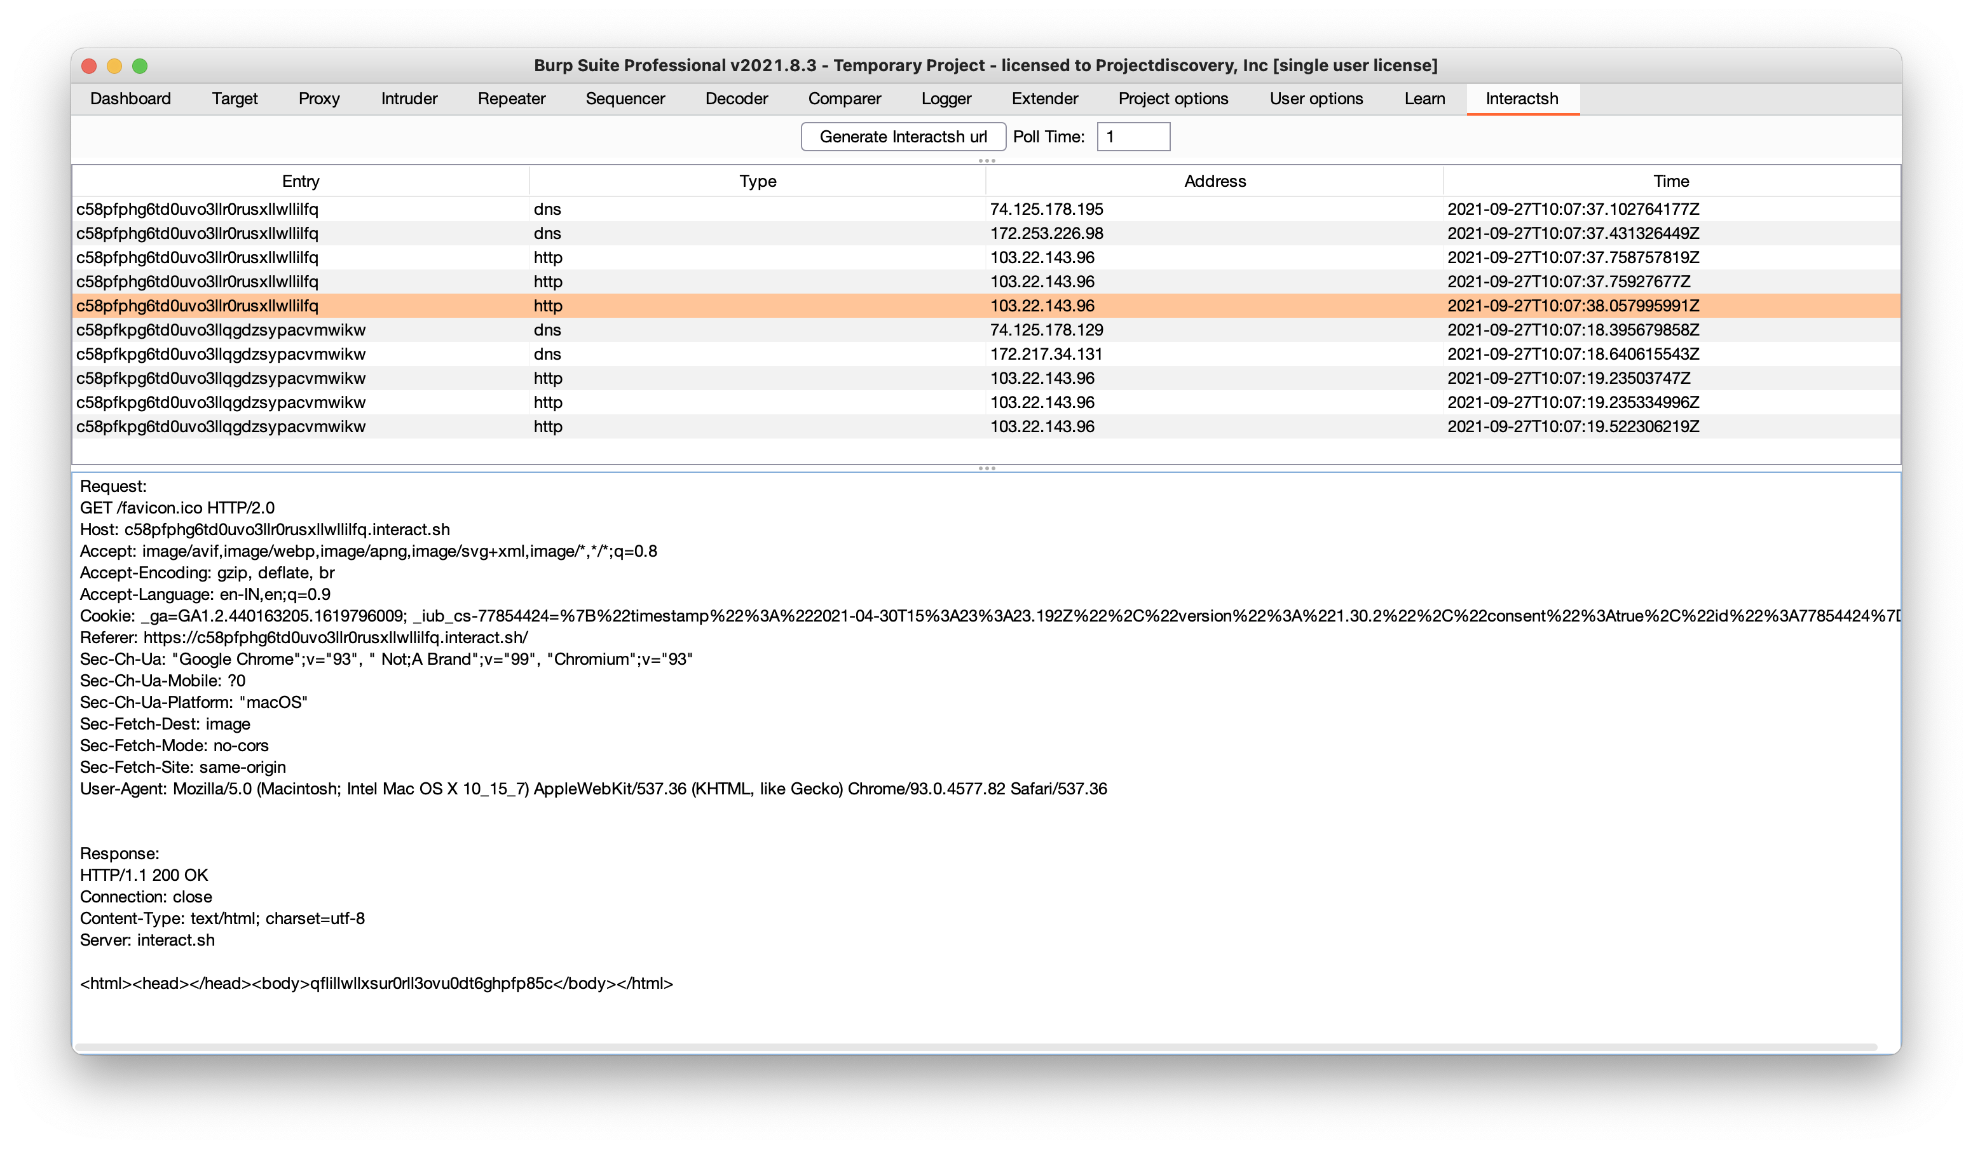Click the horizontal scrollbar in details pane

976,1047
